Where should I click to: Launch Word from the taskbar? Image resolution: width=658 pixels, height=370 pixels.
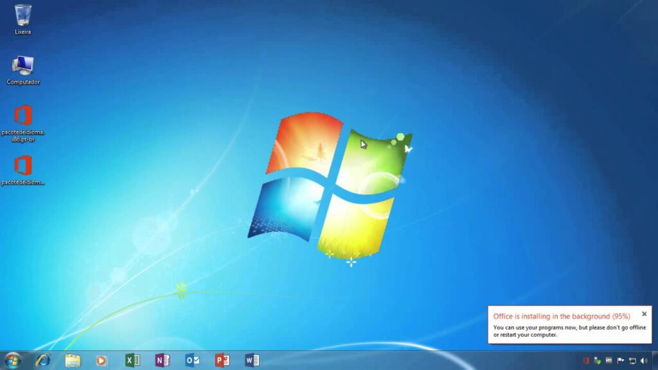coord(252,360)
